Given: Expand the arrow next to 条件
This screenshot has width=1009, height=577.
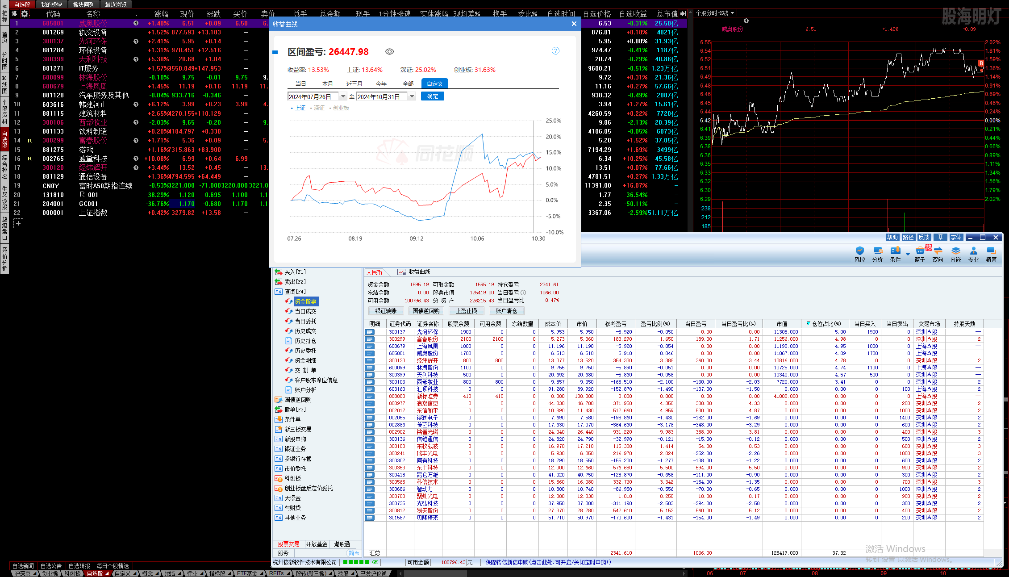Looking at the screenshot, I should tap(908, 254).
